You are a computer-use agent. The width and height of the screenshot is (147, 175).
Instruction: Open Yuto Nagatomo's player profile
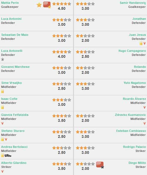point(135,83)
